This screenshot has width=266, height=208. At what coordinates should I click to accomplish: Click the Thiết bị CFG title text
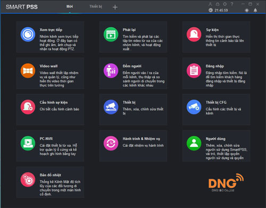(216, 102)
